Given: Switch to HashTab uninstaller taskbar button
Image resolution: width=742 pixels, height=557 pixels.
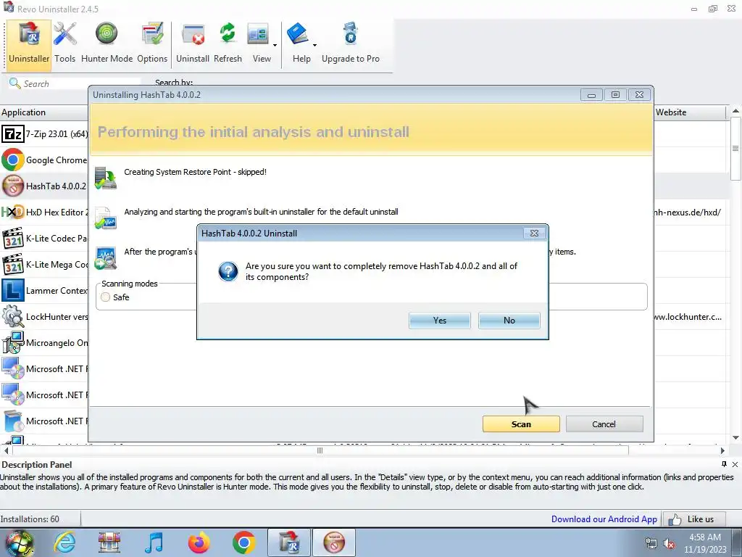Looking at the screenshot, I should tap(334, 542).
